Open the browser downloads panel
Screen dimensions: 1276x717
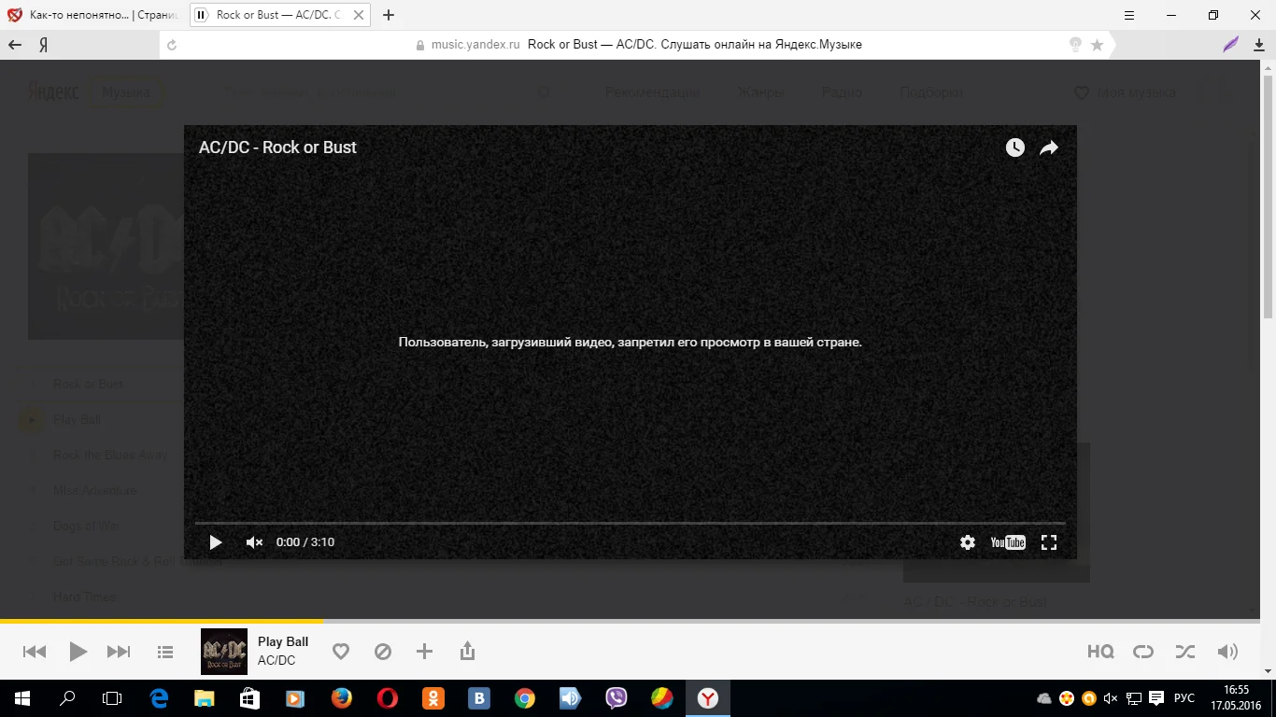[1257, 45]
